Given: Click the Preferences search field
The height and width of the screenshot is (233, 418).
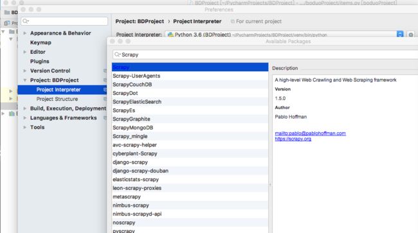Looking at the screenshot, I should coord(64,21).
